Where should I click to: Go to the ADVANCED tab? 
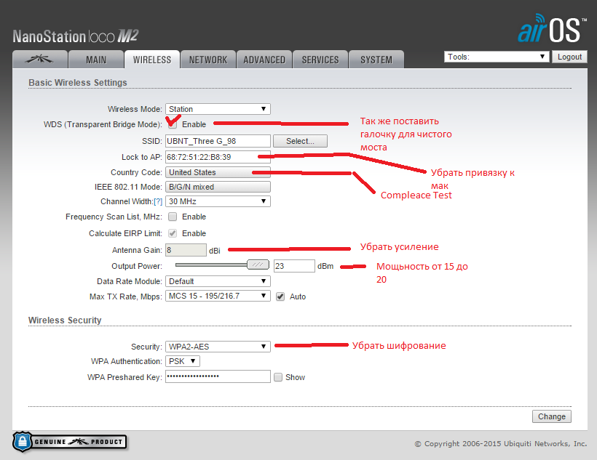264,60
